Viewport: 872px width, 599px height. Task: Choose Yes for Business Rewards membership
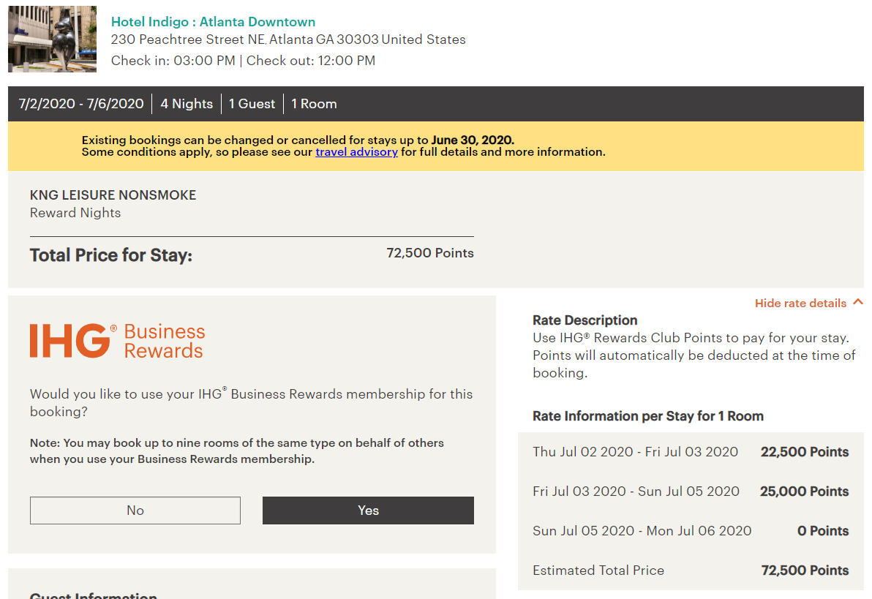point(368,511)
